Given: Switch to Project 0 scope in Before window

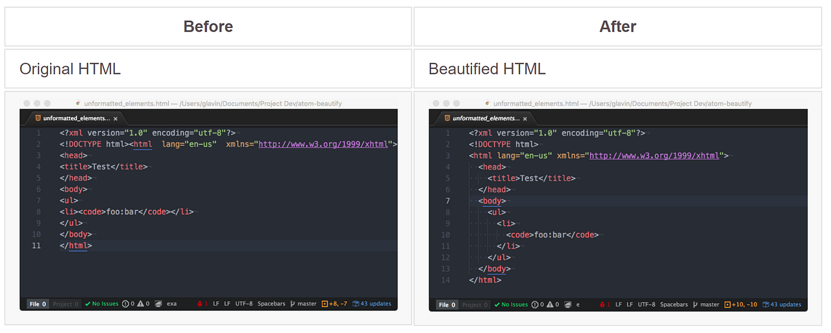Looking at the screenshot, I should tap(66, 304).
